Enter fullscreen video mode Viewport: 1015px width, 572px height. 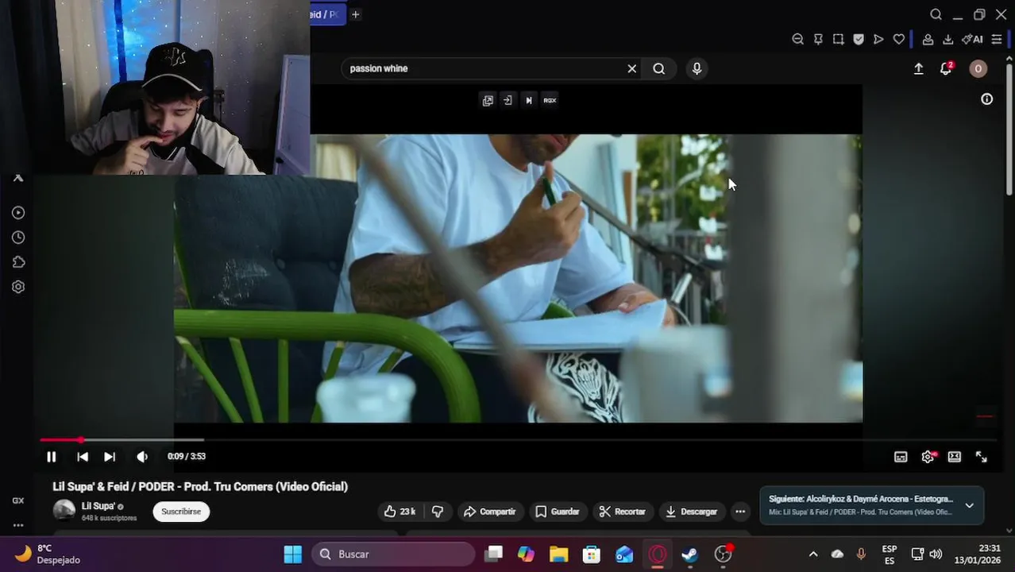click(982, 457)
